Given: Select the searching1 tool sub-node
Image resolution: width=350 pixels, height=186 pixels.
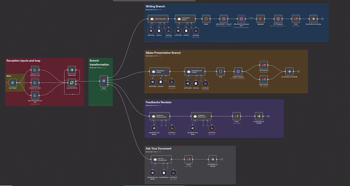Looking at the screenshot, I should [x=196, y=31].
